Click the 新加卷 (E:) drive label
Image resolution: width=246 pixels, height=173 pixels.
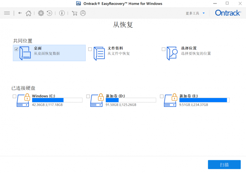click(x=188, y=96)
